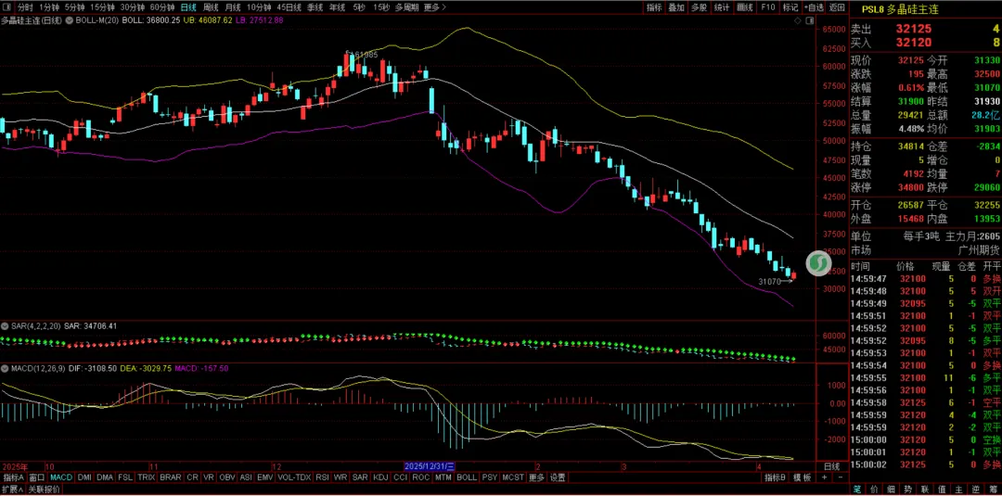Screen dimensions: 1002x496
Task: Click the 画线 drawing tools button
Action: click(x=744, y=7)
